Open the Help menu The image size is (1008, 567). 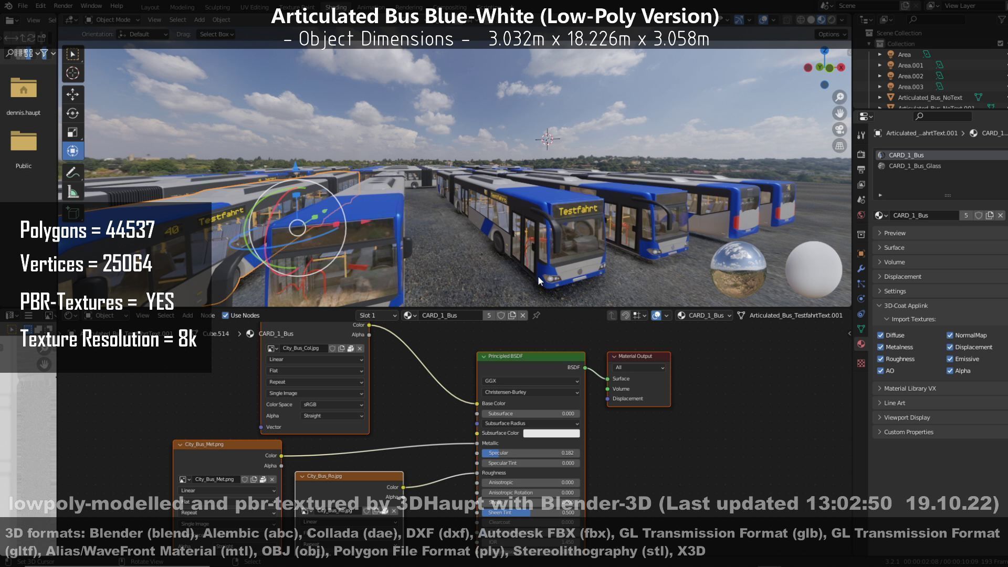117,6
